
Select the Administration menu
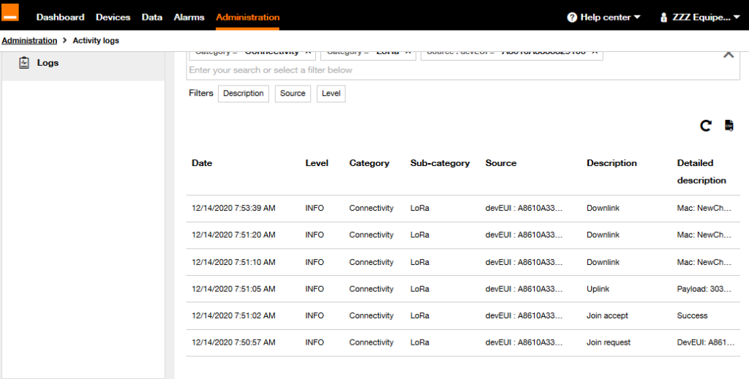tap(247, 18)
